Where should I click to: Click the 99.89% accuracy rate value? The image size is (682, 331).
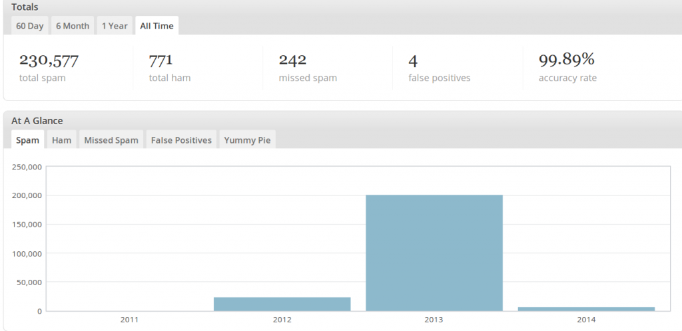[x=566, y=60]
